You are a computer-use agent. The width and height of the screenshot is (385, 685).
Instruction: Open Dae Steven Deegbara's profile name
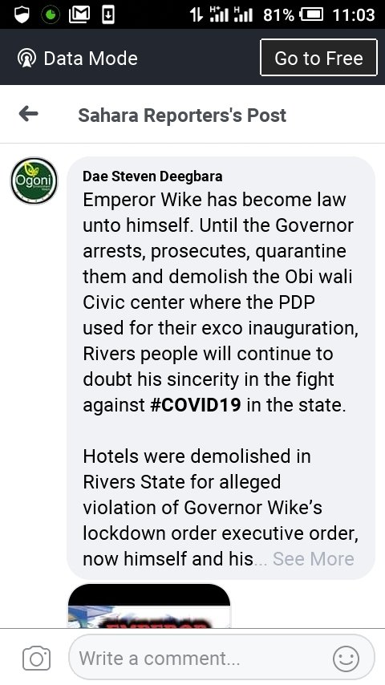152,176
